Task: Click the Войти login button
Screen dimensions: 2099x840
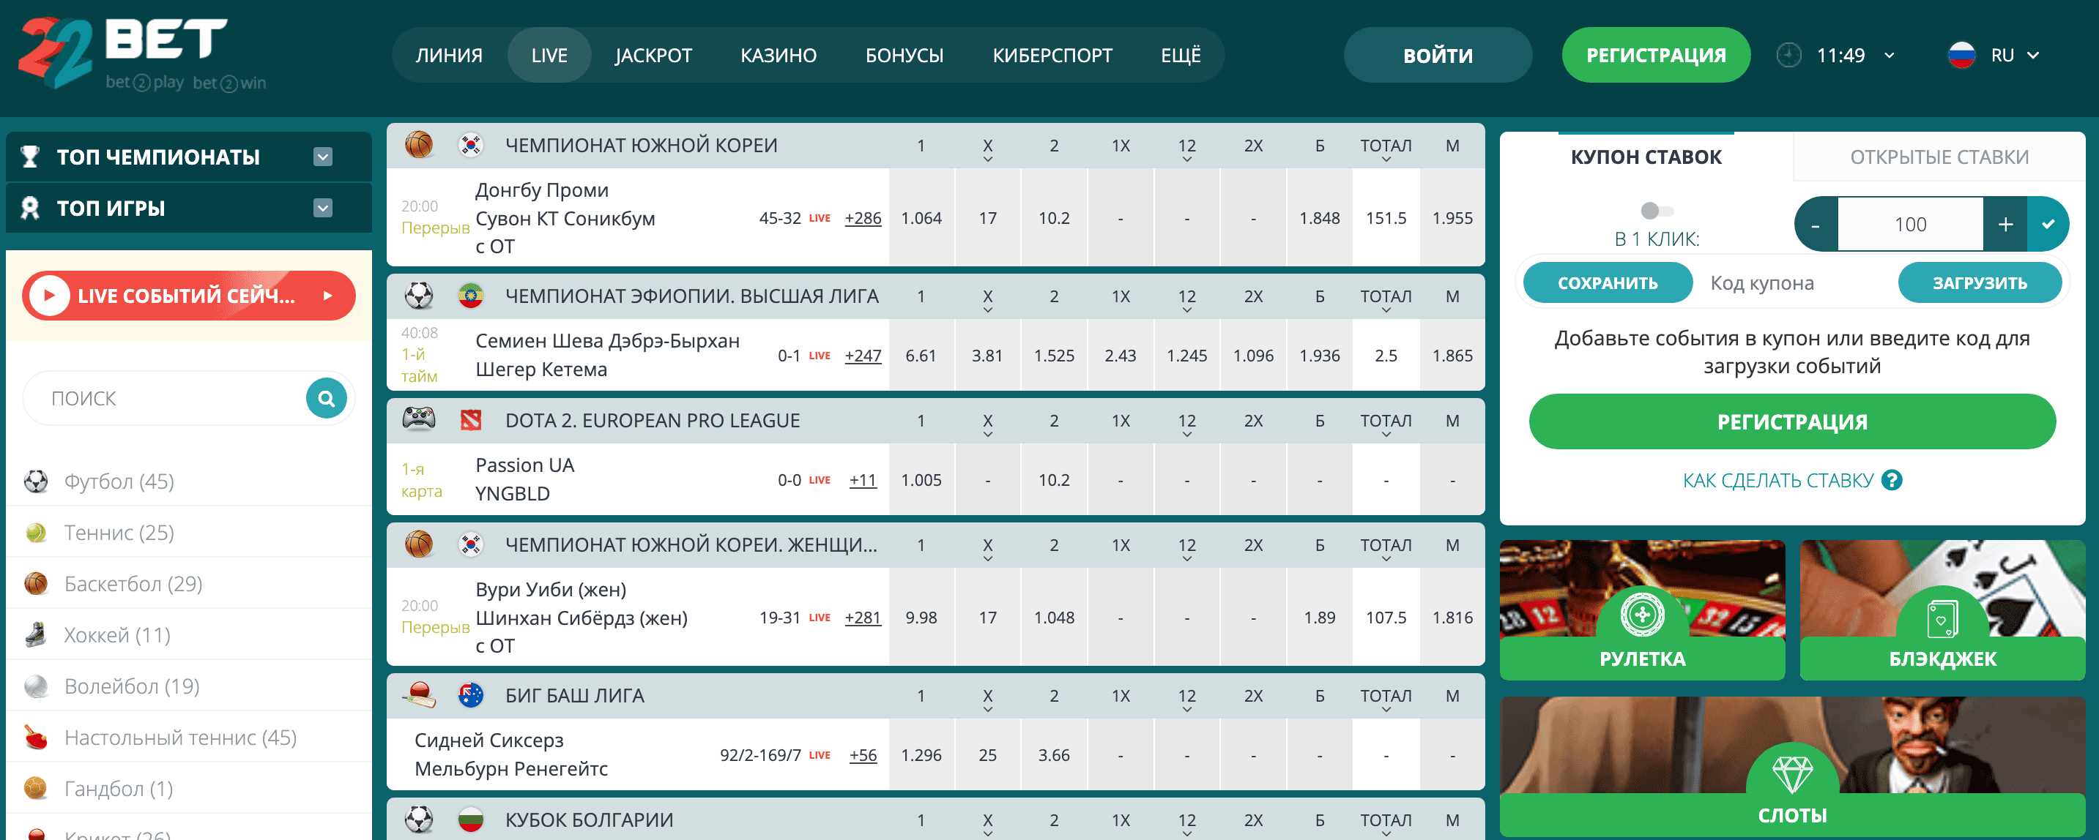Action: 1438,56
